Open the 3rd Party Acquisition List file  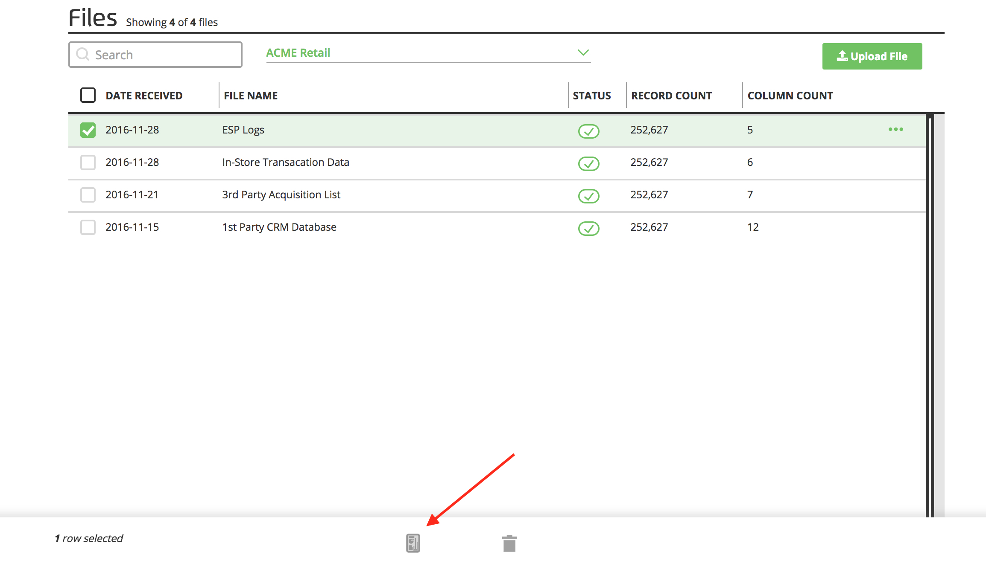(281, 195)
